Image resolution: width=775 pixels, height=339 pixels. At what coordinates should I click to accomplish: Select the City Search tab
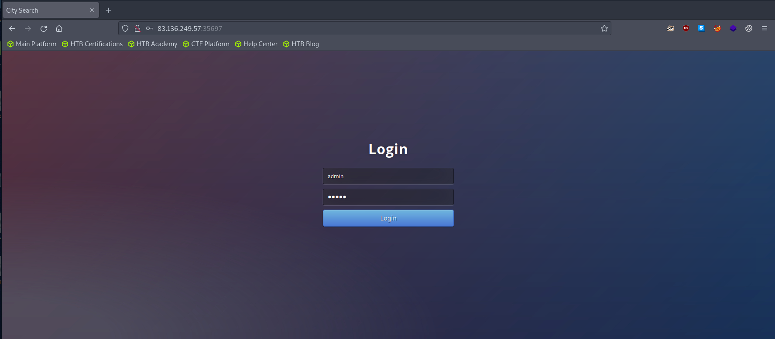point(44,10)
